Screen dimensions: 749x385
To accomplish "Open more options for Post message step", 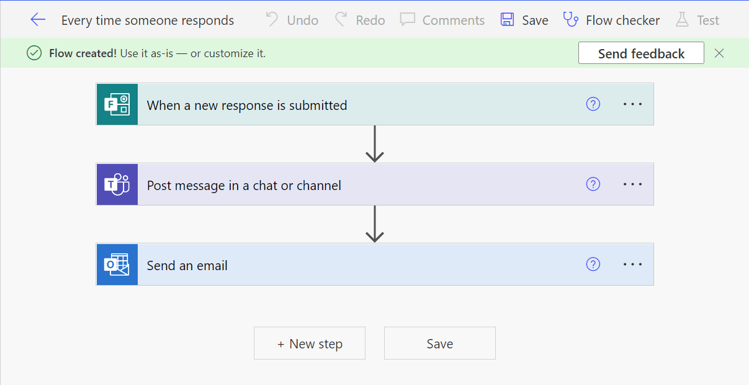I will (x=632, y=184).
